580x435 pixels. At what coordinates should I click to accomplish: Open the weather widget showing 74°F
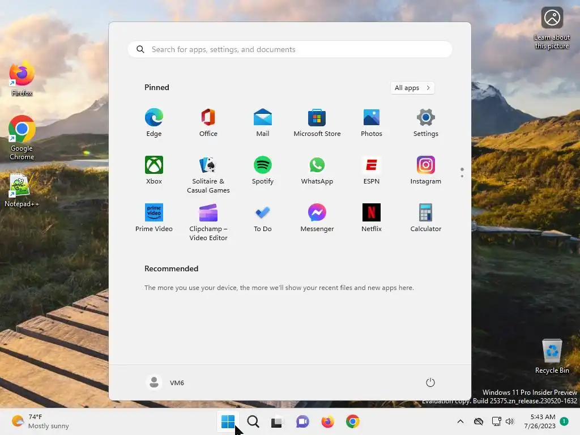pos(40,421)
